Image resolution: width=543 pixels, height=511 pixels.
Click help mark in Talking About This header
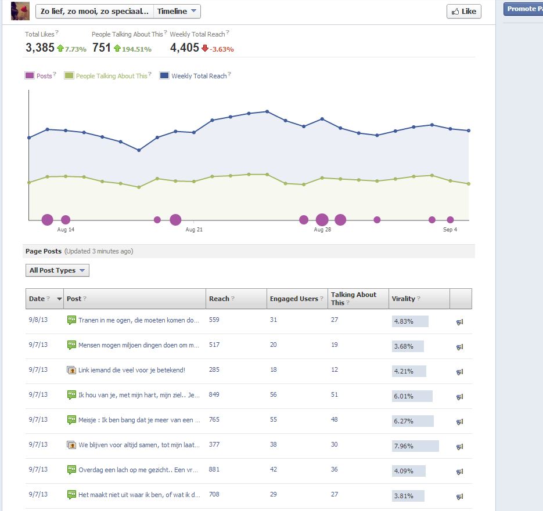347,302
